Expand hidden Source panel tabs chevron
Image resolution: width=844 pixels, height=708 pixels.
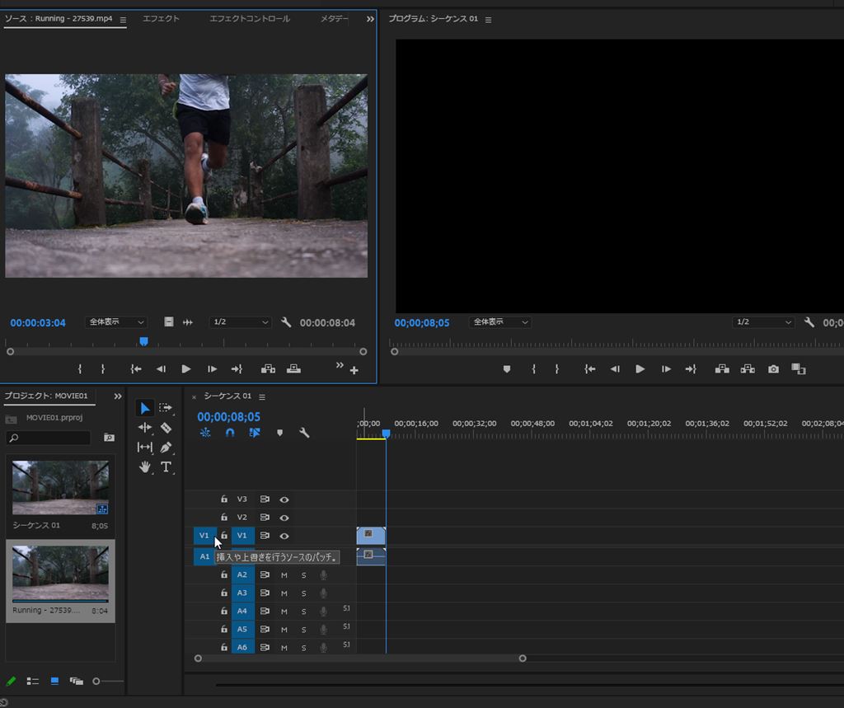(370, 19)
